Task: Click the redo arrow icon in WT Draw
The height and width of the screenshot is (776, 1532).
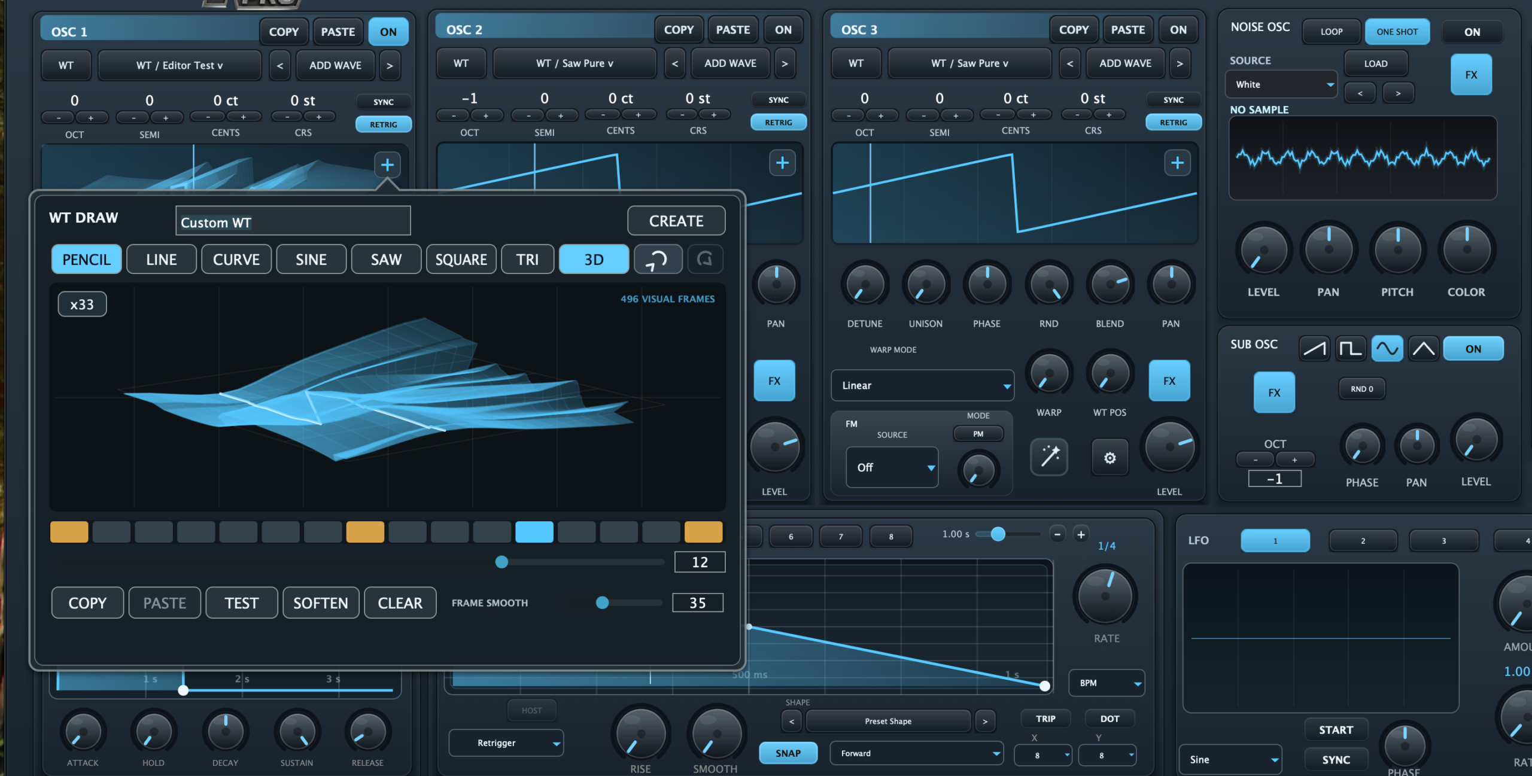Action: [x=706, y=260]
